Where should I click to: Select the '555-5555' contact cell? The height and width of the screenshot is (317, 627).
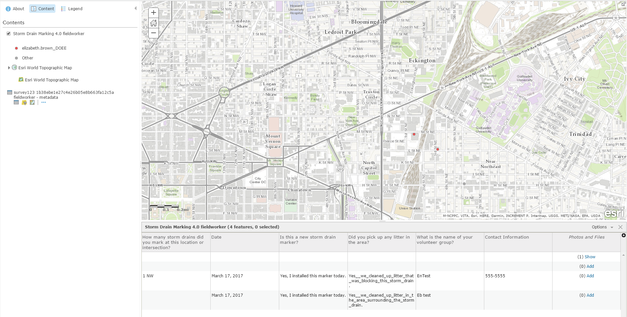coord(518,281)
